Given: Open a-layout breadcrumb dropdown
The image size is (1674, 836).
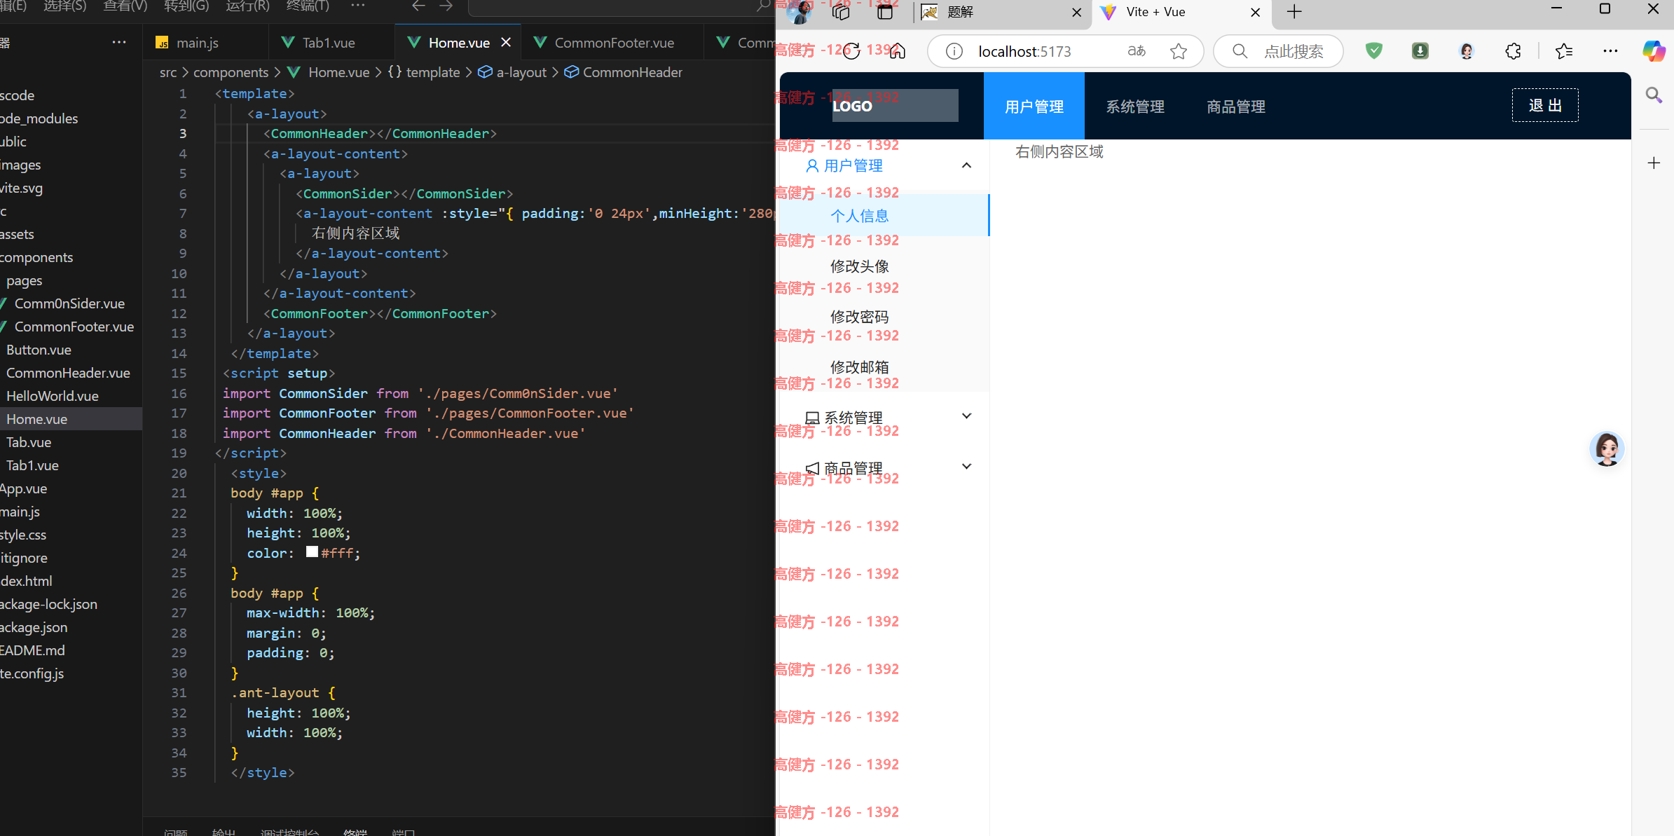Looking at the screenshot, I should coord(512,72).
